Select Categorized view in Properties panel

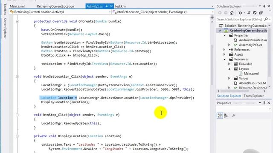pos(220,115)
